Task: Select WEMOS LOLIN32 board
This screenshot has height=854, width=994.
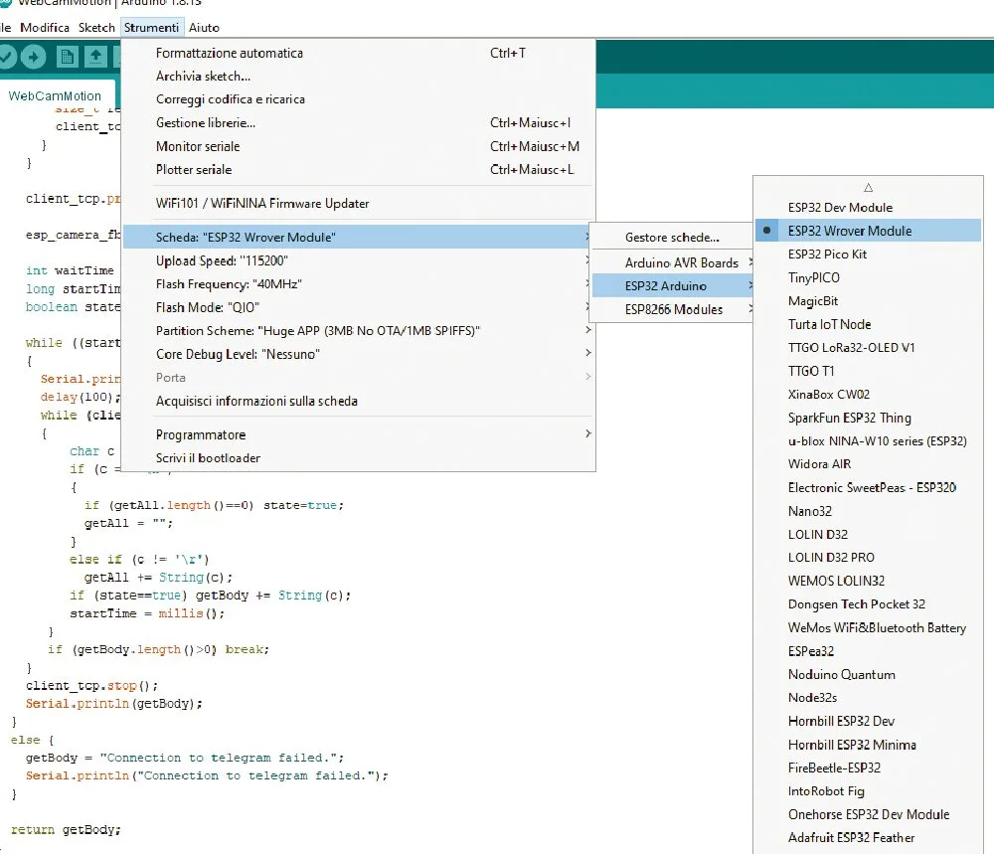Action: click(868, 581)
